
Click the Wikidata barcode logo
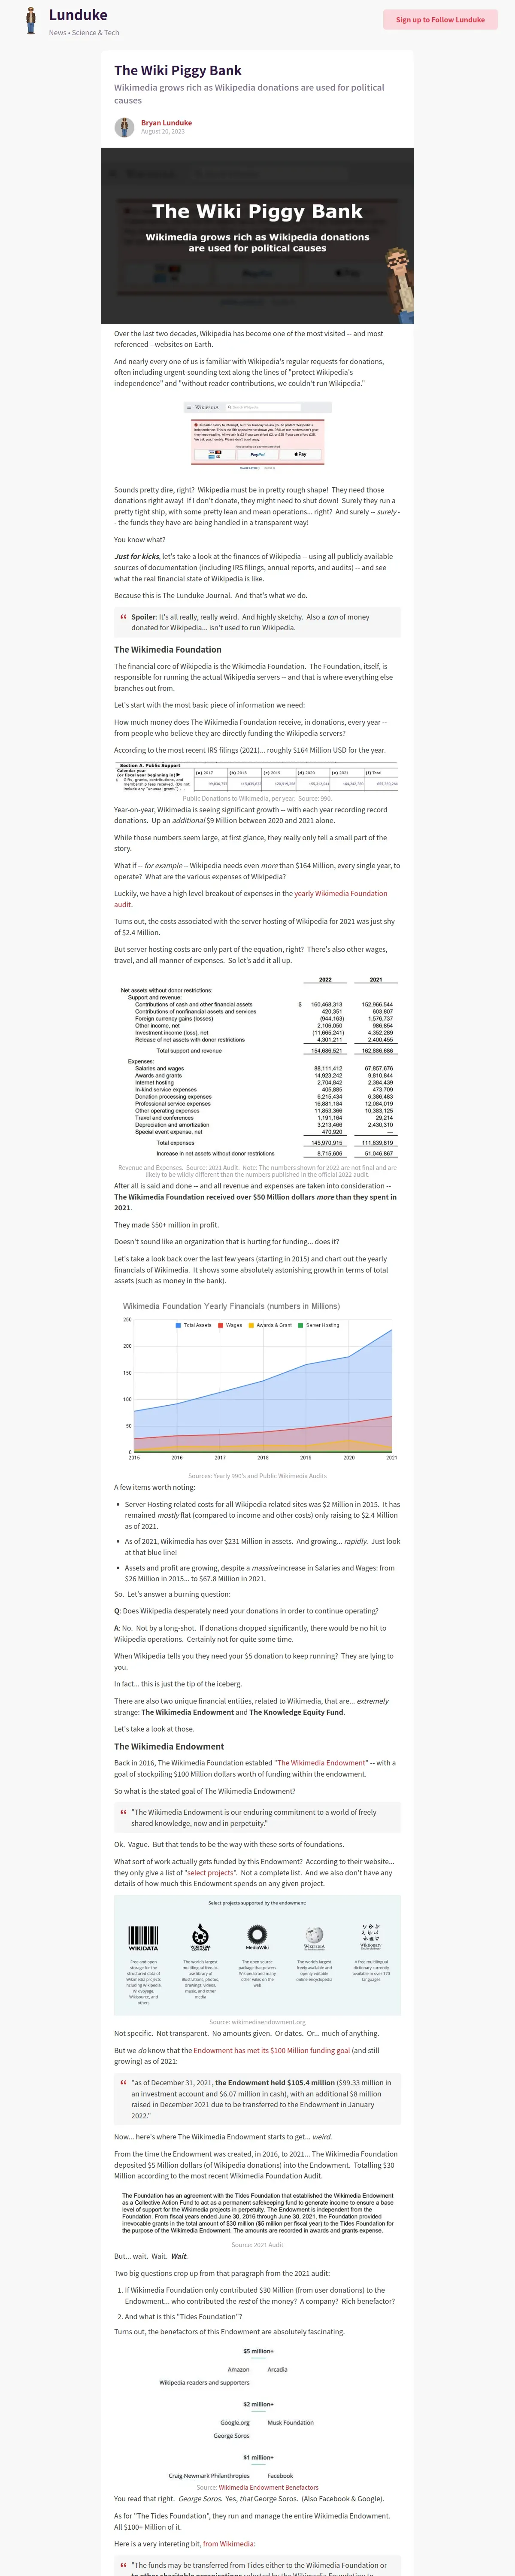(143, 1938)
